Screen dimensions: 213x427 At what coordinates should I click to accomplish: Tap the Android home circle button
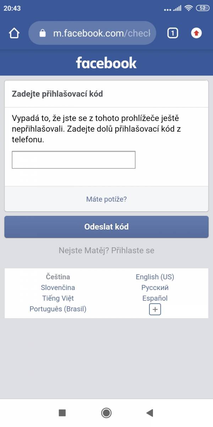coord(106,413)
